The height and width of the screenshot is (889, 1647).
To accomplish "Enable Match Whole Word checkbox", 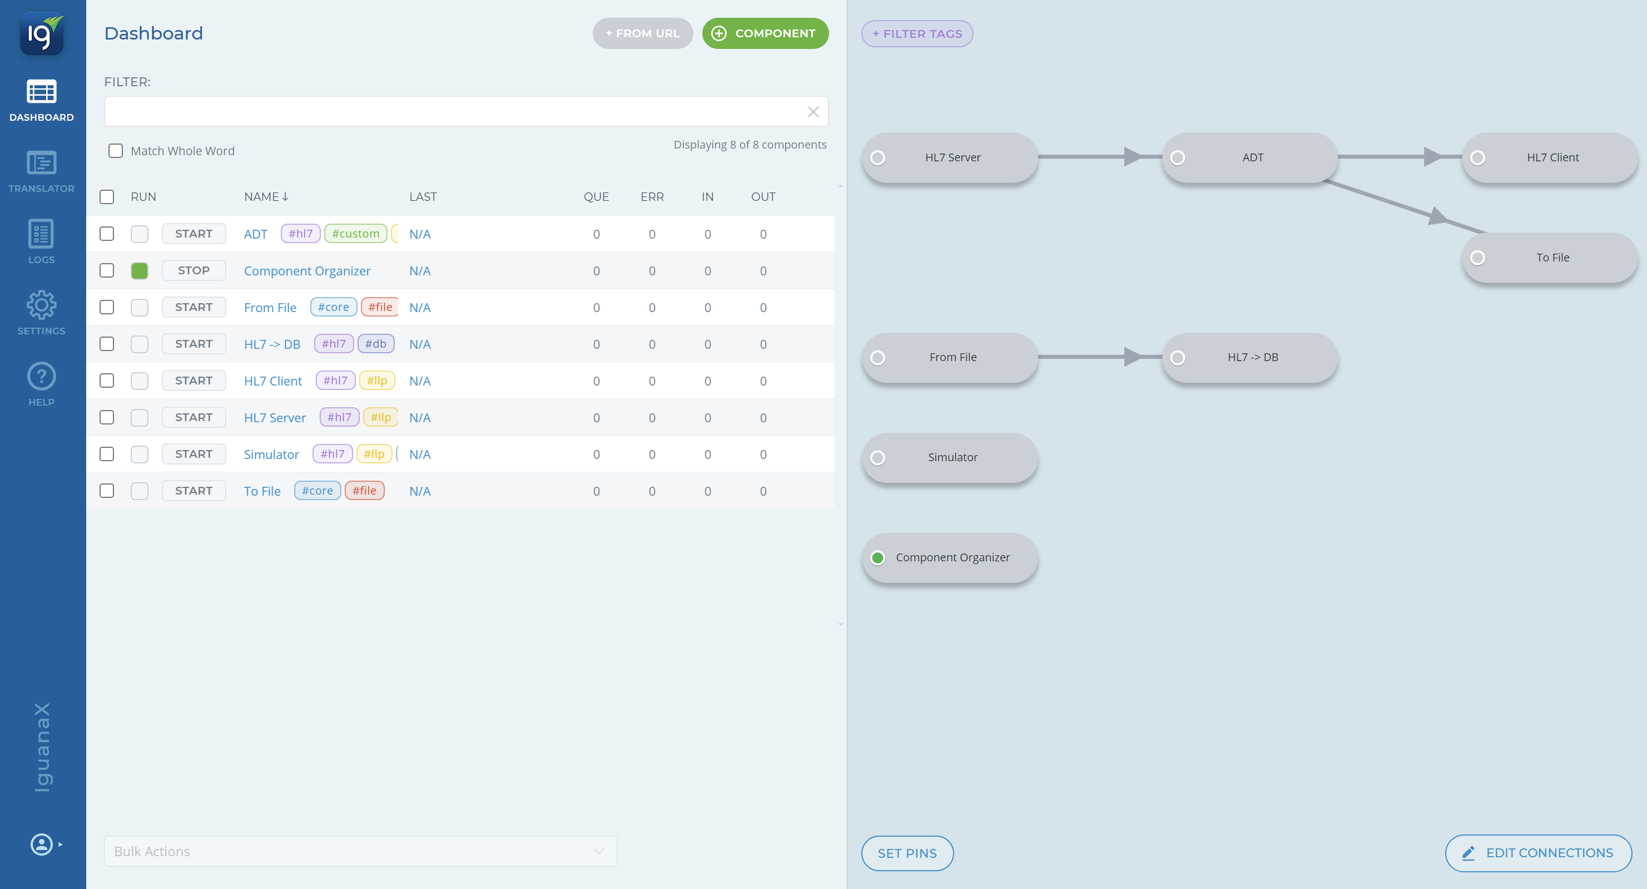I will (x=115, y=151).
